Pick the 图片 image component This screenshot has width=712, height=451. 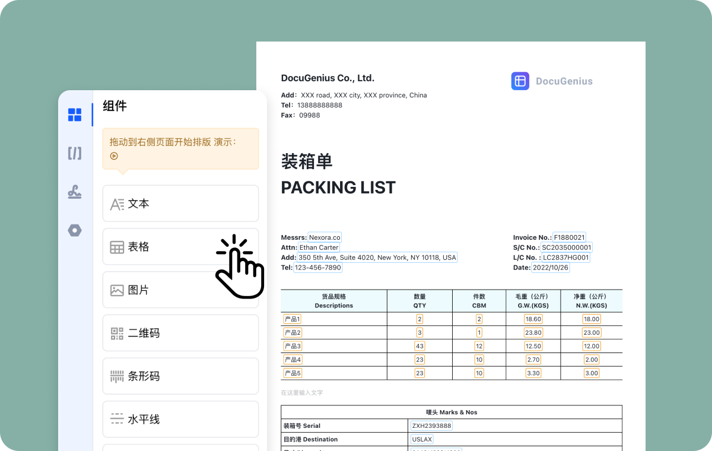pyautogui.click(x=180, y=290)
